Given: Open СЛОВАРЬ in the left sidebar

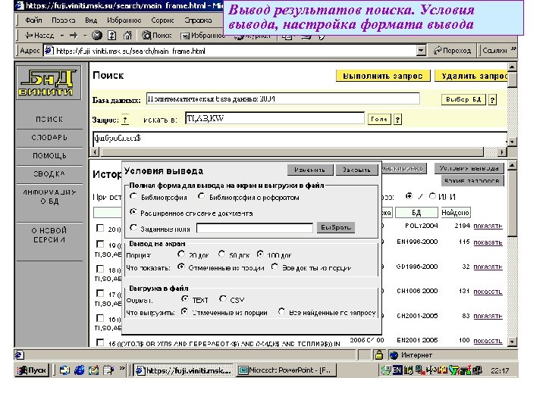Looking at the screenshot, I should pos(49,137).
